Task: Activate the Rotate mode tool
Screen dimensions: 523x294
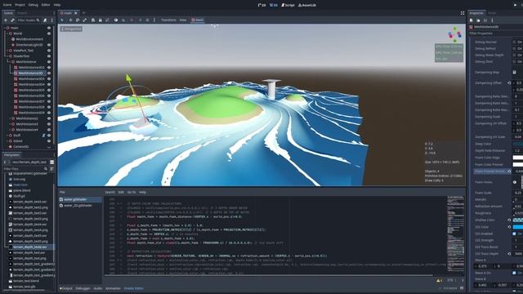Action: tap(78, 20)
